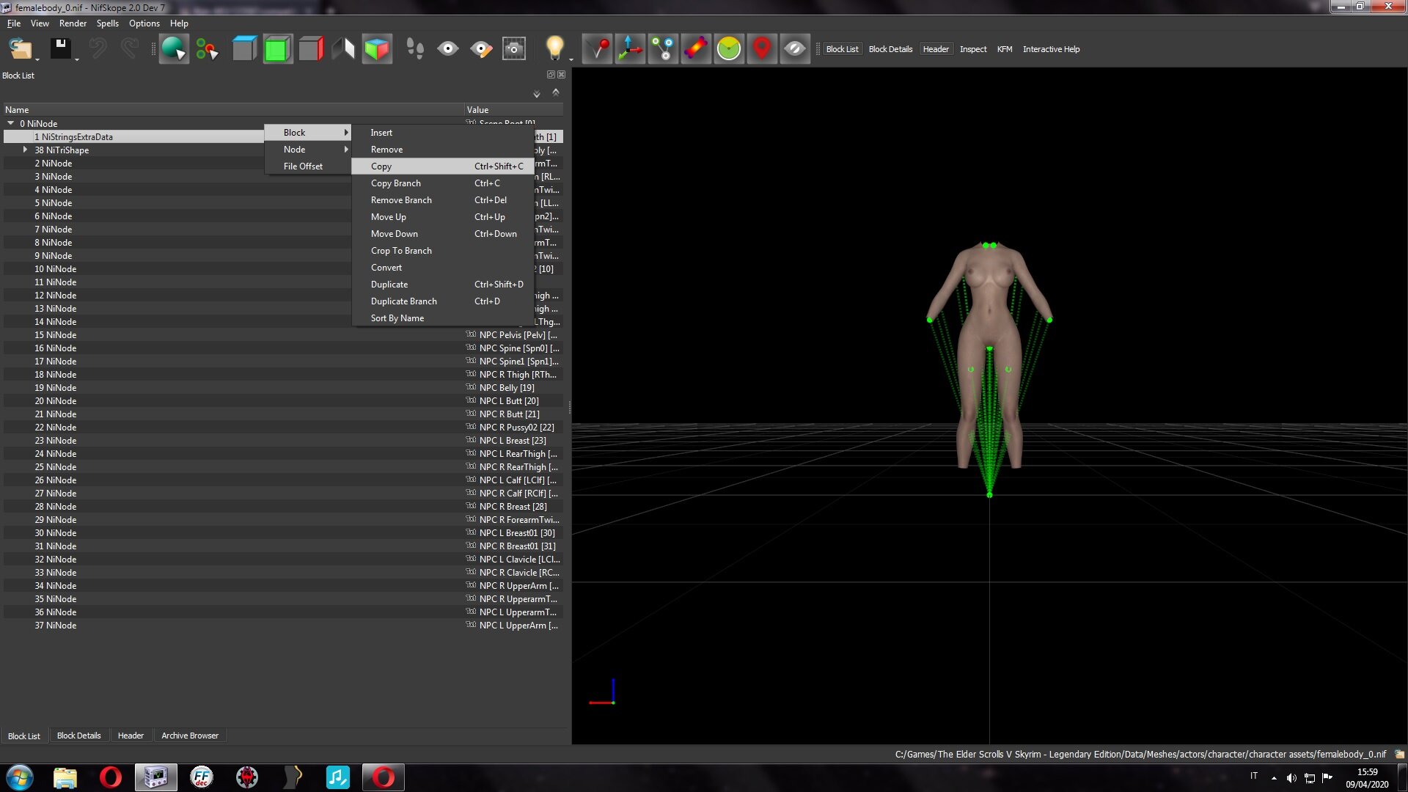
Task: Select the 15 NiNode row
Action: click(283, 335)
